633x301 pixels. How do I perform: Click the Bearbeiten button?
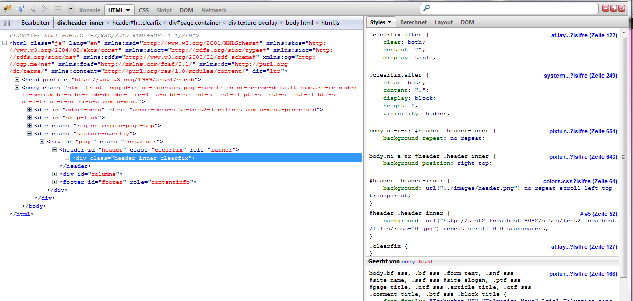(x=35, y=23)
